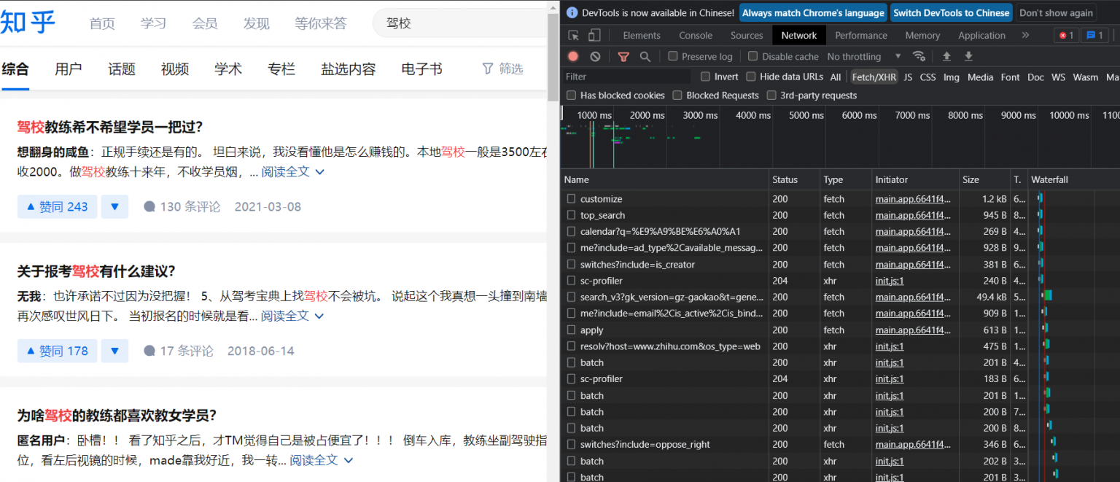
Task: Check Hide data URLs
Action: [x=750, y=77]
